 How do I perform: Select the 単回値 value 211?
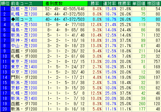coord(142,51)
